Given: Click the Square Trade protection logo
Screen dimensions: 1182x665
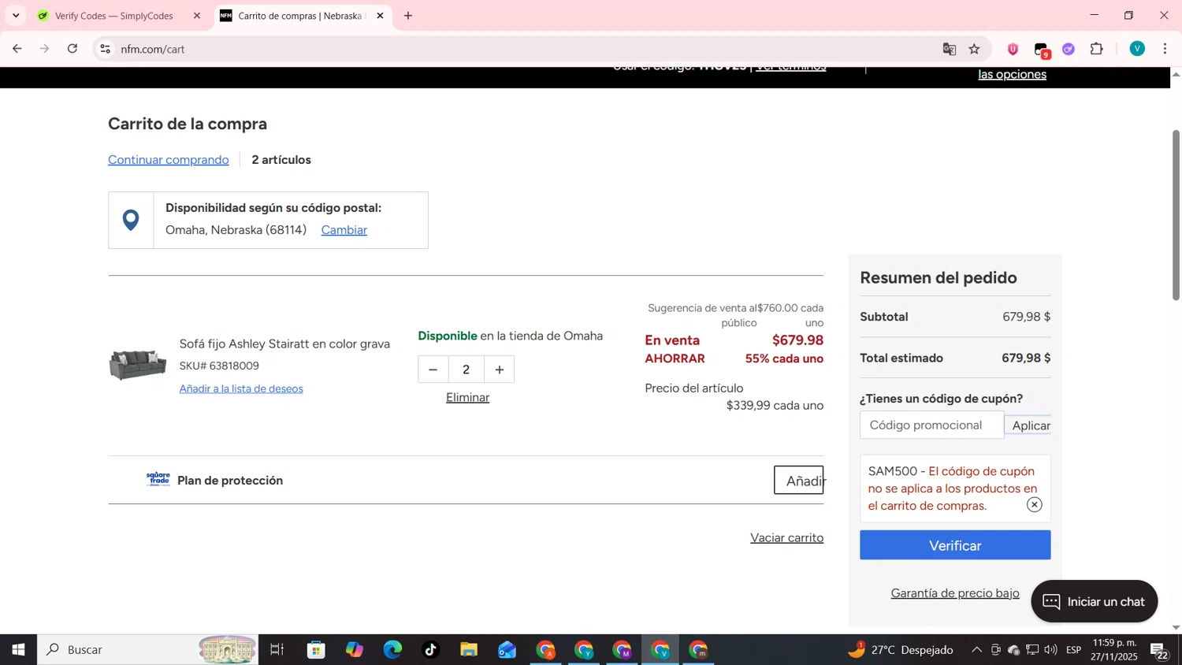Looking at the screenshot, I should pos(158,479).
